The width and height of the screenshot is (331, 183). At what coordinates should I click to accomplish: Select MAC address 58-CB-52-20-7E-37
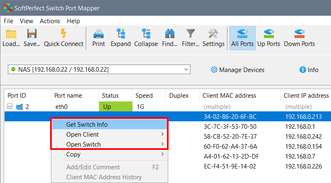(230, 137)
